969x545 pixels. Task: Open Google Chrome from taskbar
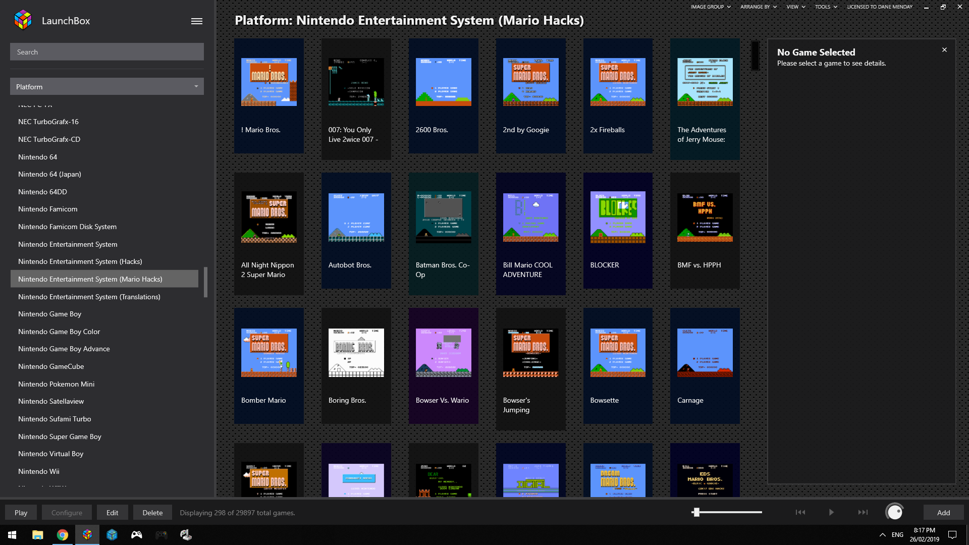click(63, 535)
